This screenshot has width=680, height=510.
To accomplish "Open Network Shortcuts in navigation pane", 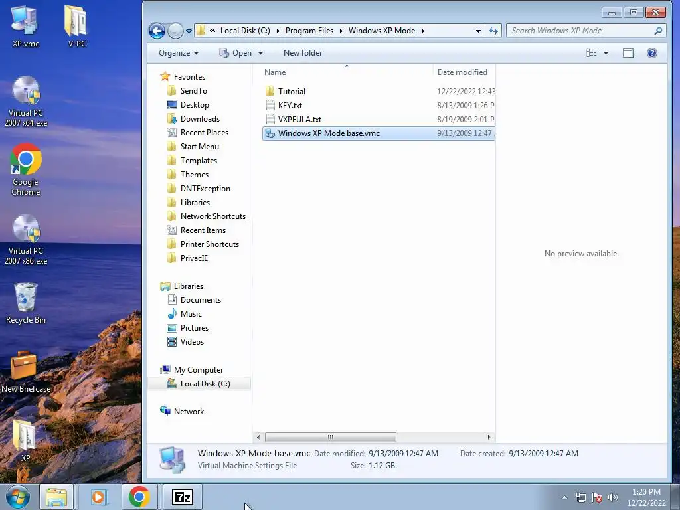I will pyautogui.click(x=213, y=216).
